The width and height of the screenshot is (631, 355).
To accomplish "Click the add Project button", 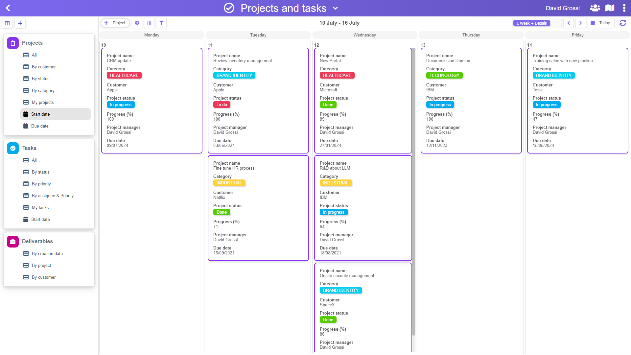I will click(x=115, y=23).
